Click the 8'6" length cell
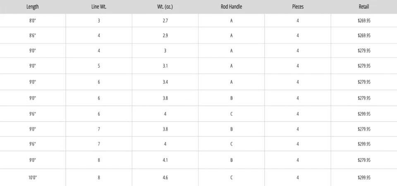This screenshot has height=186, width=397. (x=33, y=36)
